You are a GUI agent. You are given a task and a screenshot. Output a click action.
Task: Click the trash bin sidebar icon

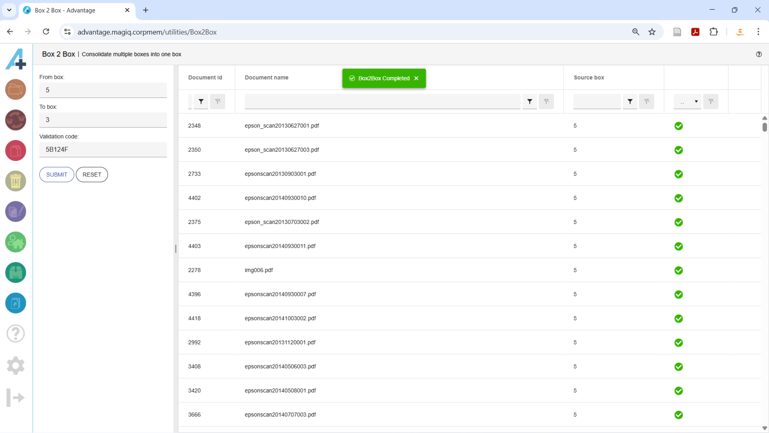pyautogui.click(x=16, y=181)
